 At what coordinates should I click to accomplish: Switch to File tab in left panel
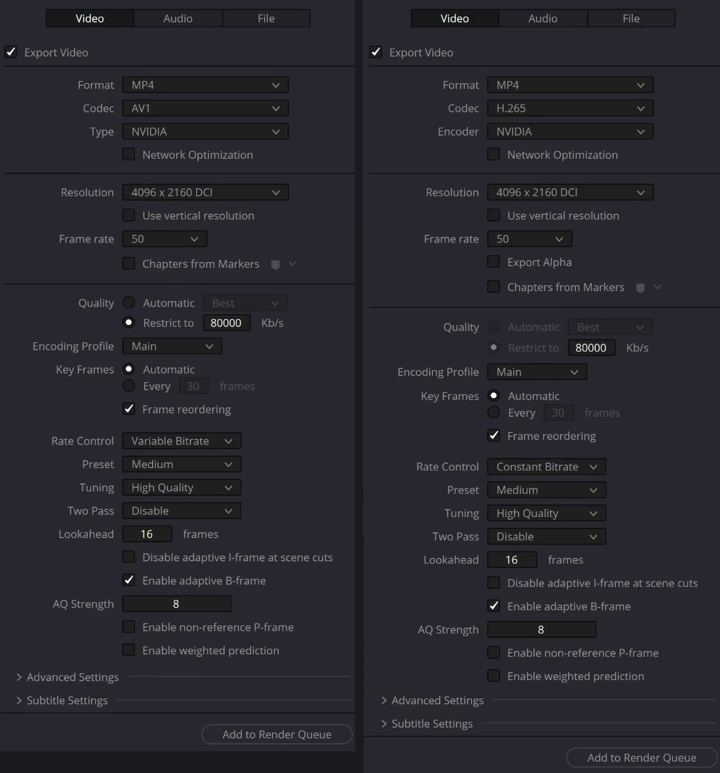click(267, 18)
